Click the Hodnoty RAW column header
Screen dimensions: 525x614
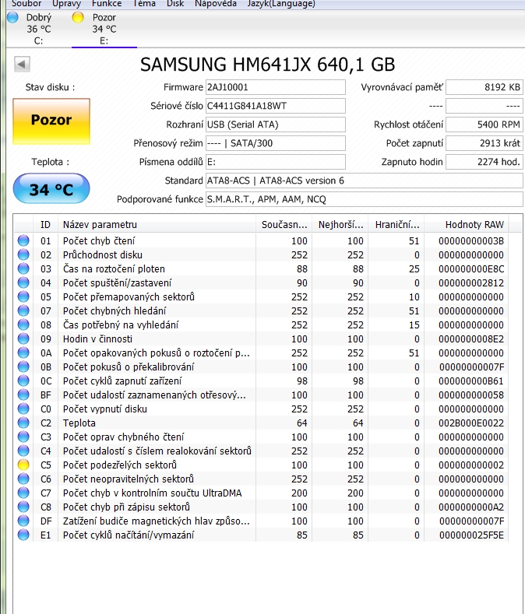[466, 225]
